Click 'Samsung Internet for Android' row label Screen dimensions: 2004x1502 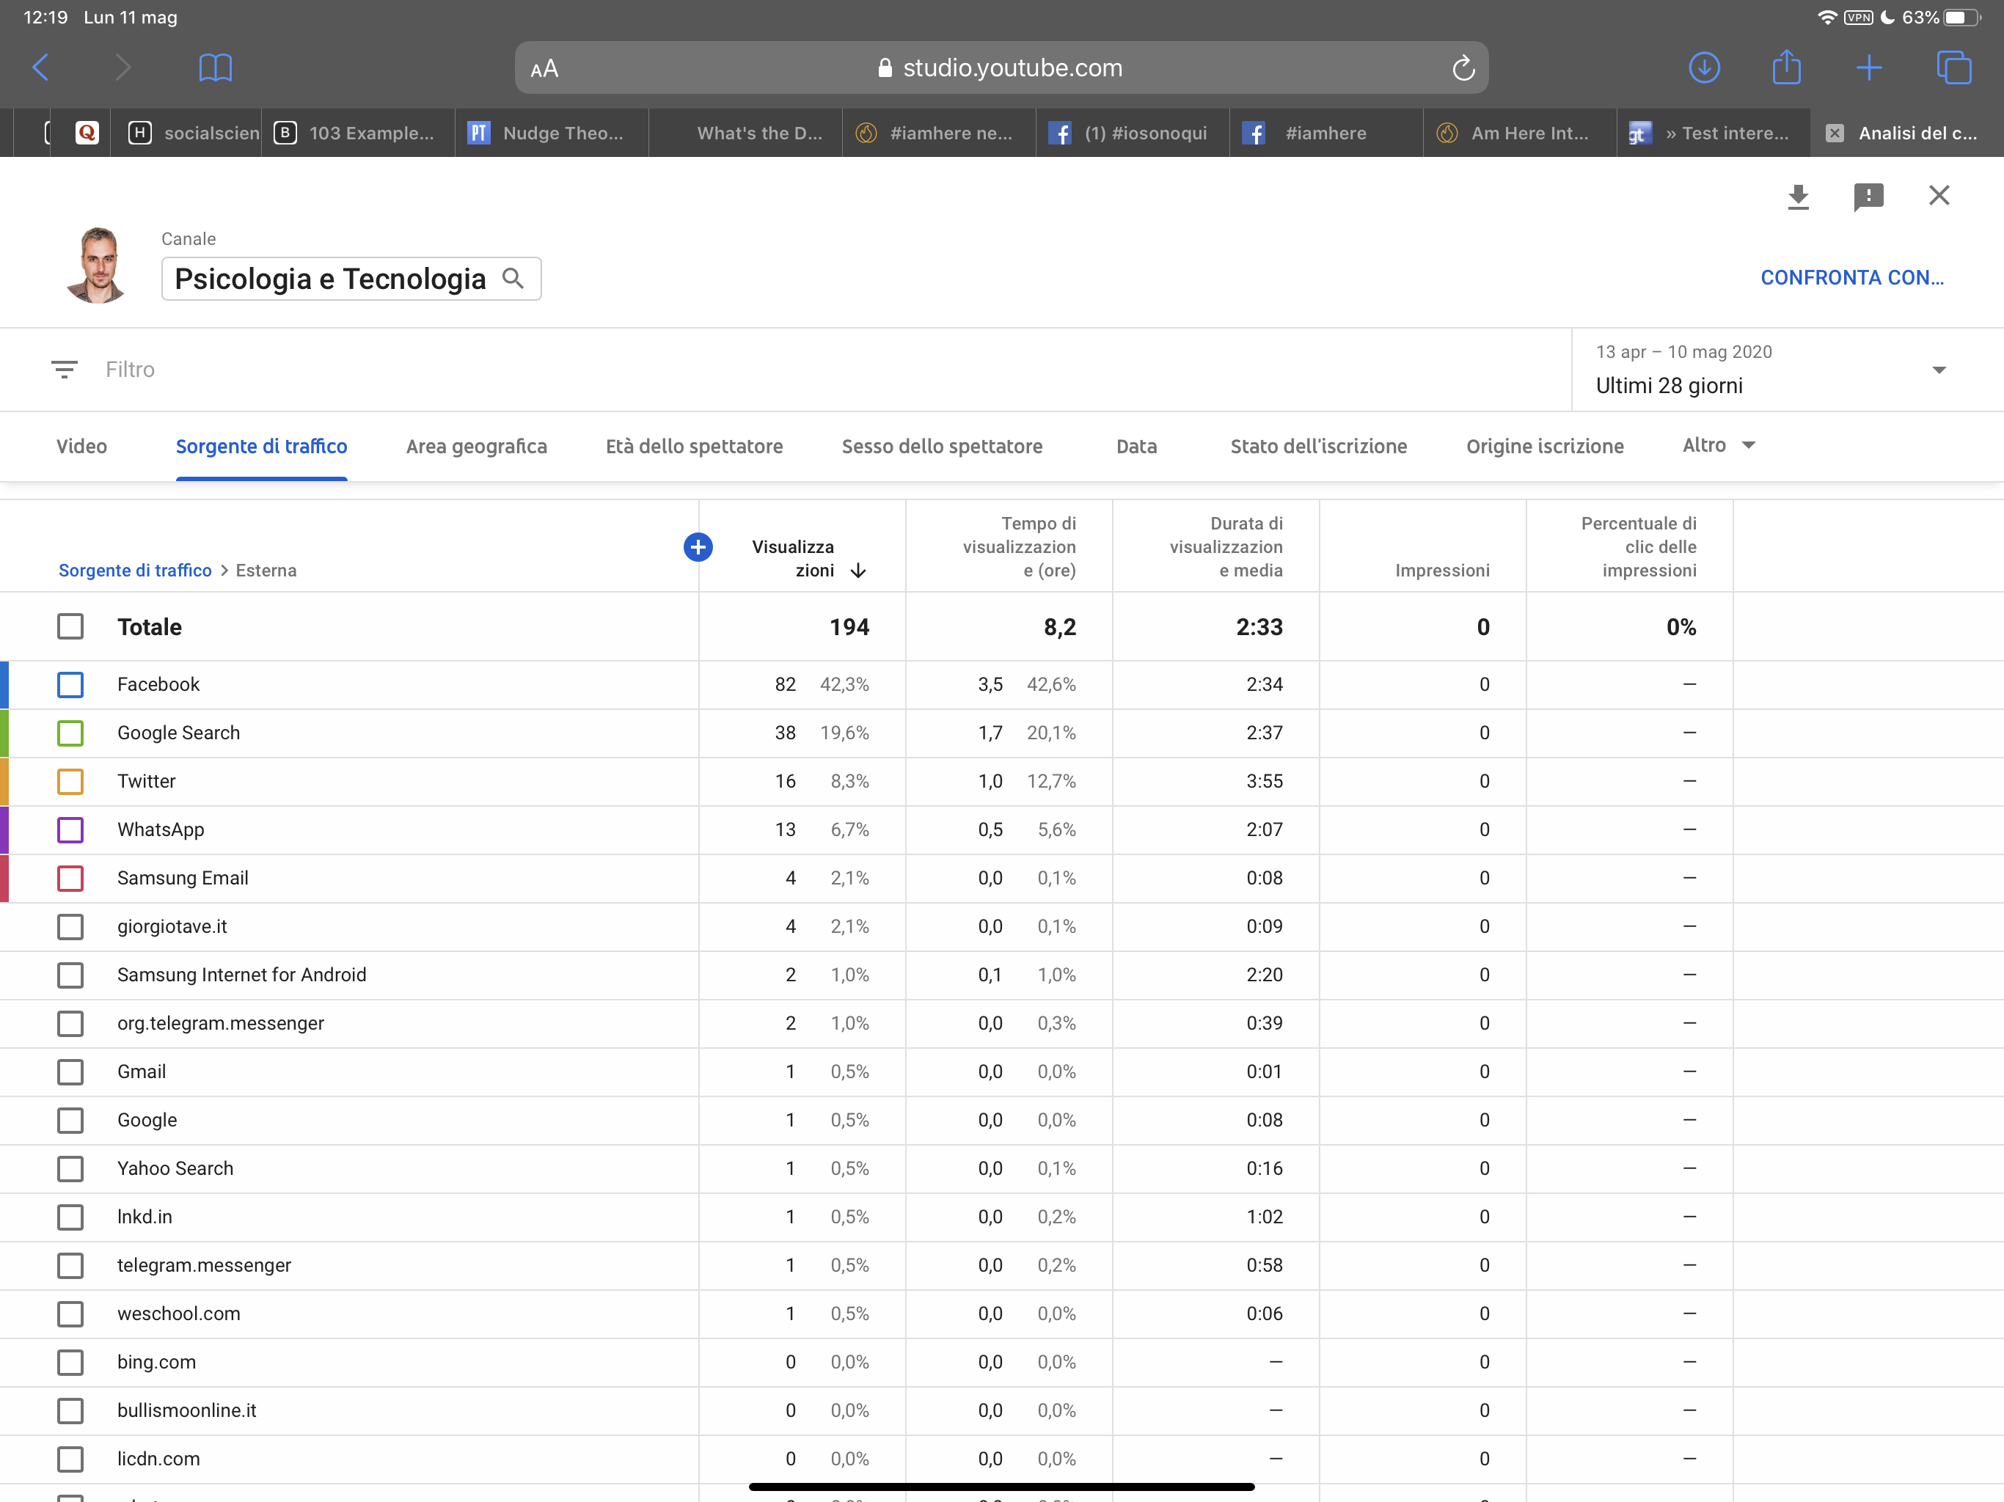click(x=242, y=975)
